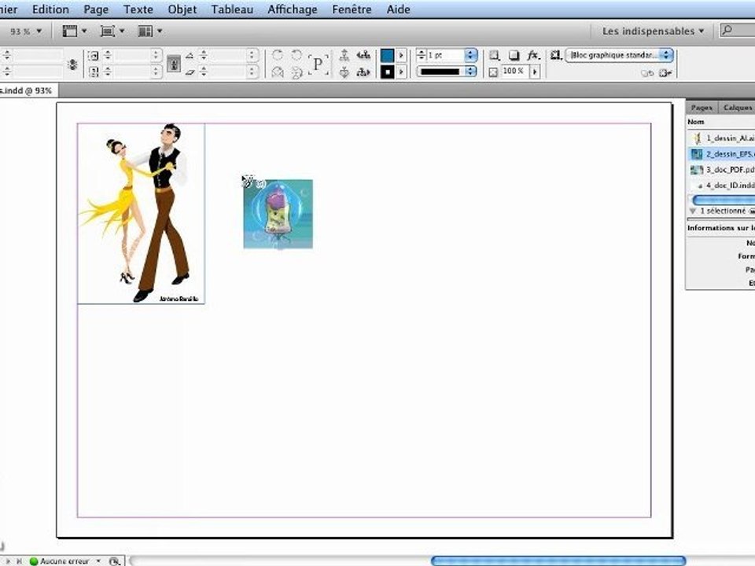Click the placed blue jellyfish image
This screenshot has height=566, width=755.
click(x=278, y=214)
